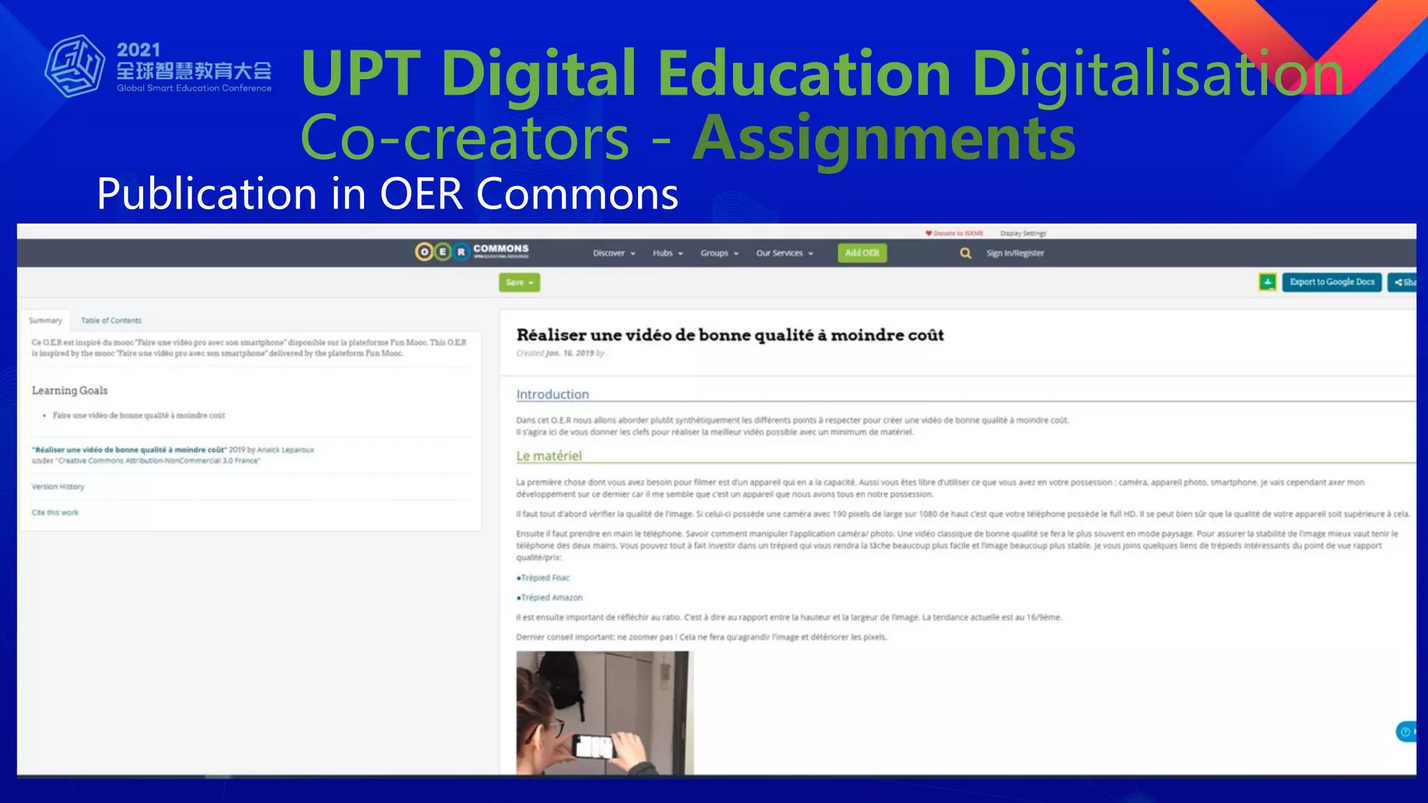
Task: Switch to Table of Contents tab
Action: 111,321
